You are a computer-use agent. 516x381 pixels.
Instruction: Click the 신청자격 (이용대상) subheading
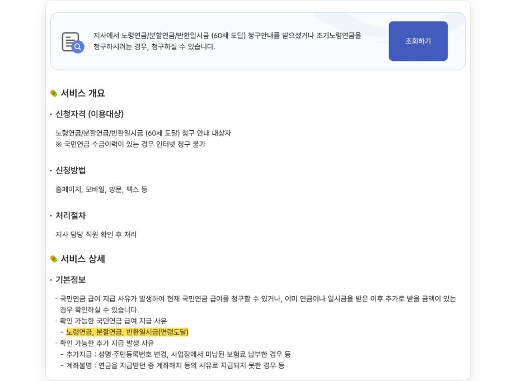[x=90, y=114]
